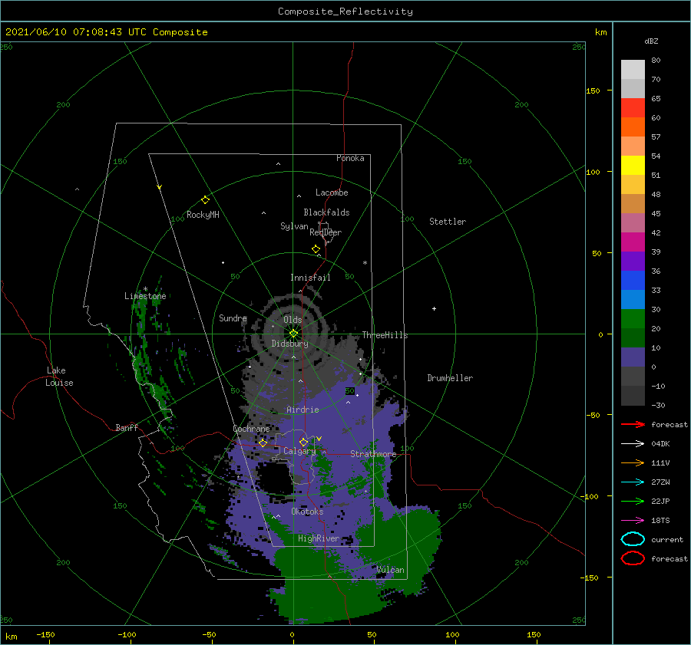691x645 pixels.
Task: Click the RockyMH label
Action: pos(203,215)
